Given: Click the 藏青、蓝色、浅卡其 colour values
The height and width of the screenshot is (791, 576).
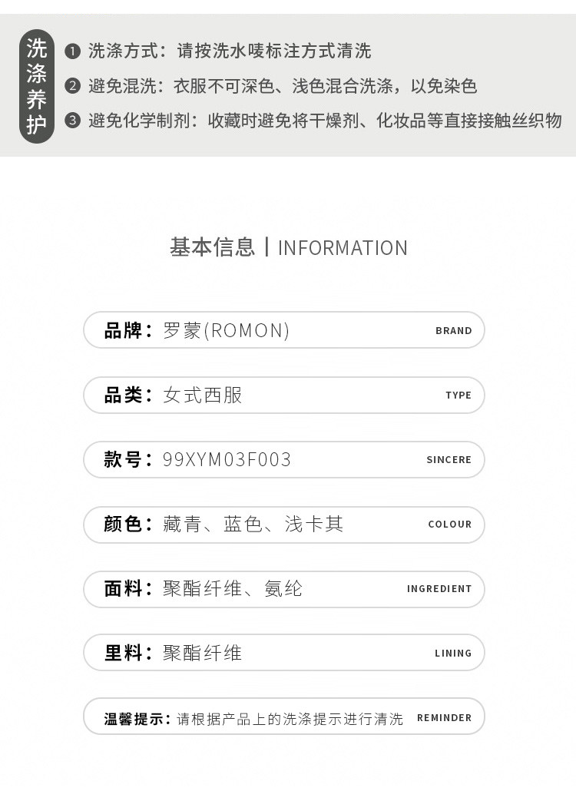Looking at the screenshot, I should (x=253, y=525).
